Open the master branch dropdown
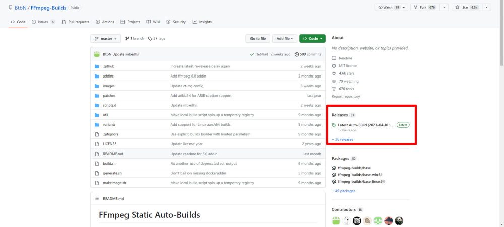Screen dimensions: 504x227 tap(105, 39)
